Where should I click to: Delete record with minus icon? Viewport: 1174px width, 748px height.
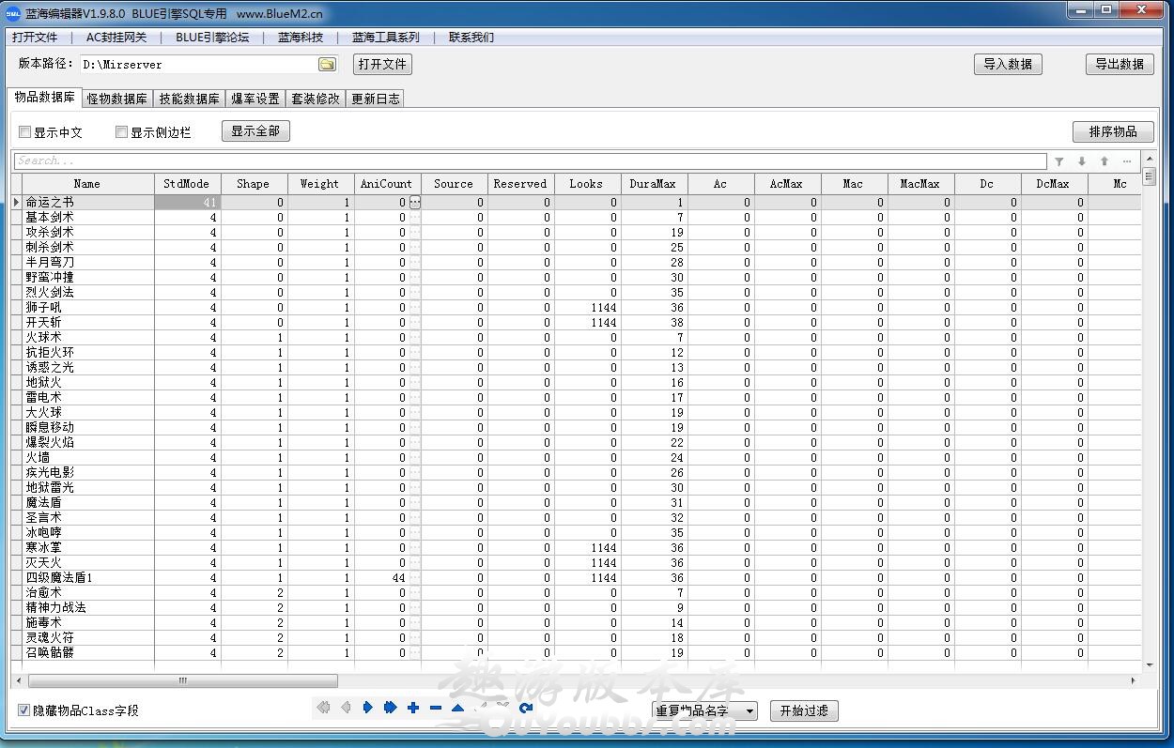[436, 708]
